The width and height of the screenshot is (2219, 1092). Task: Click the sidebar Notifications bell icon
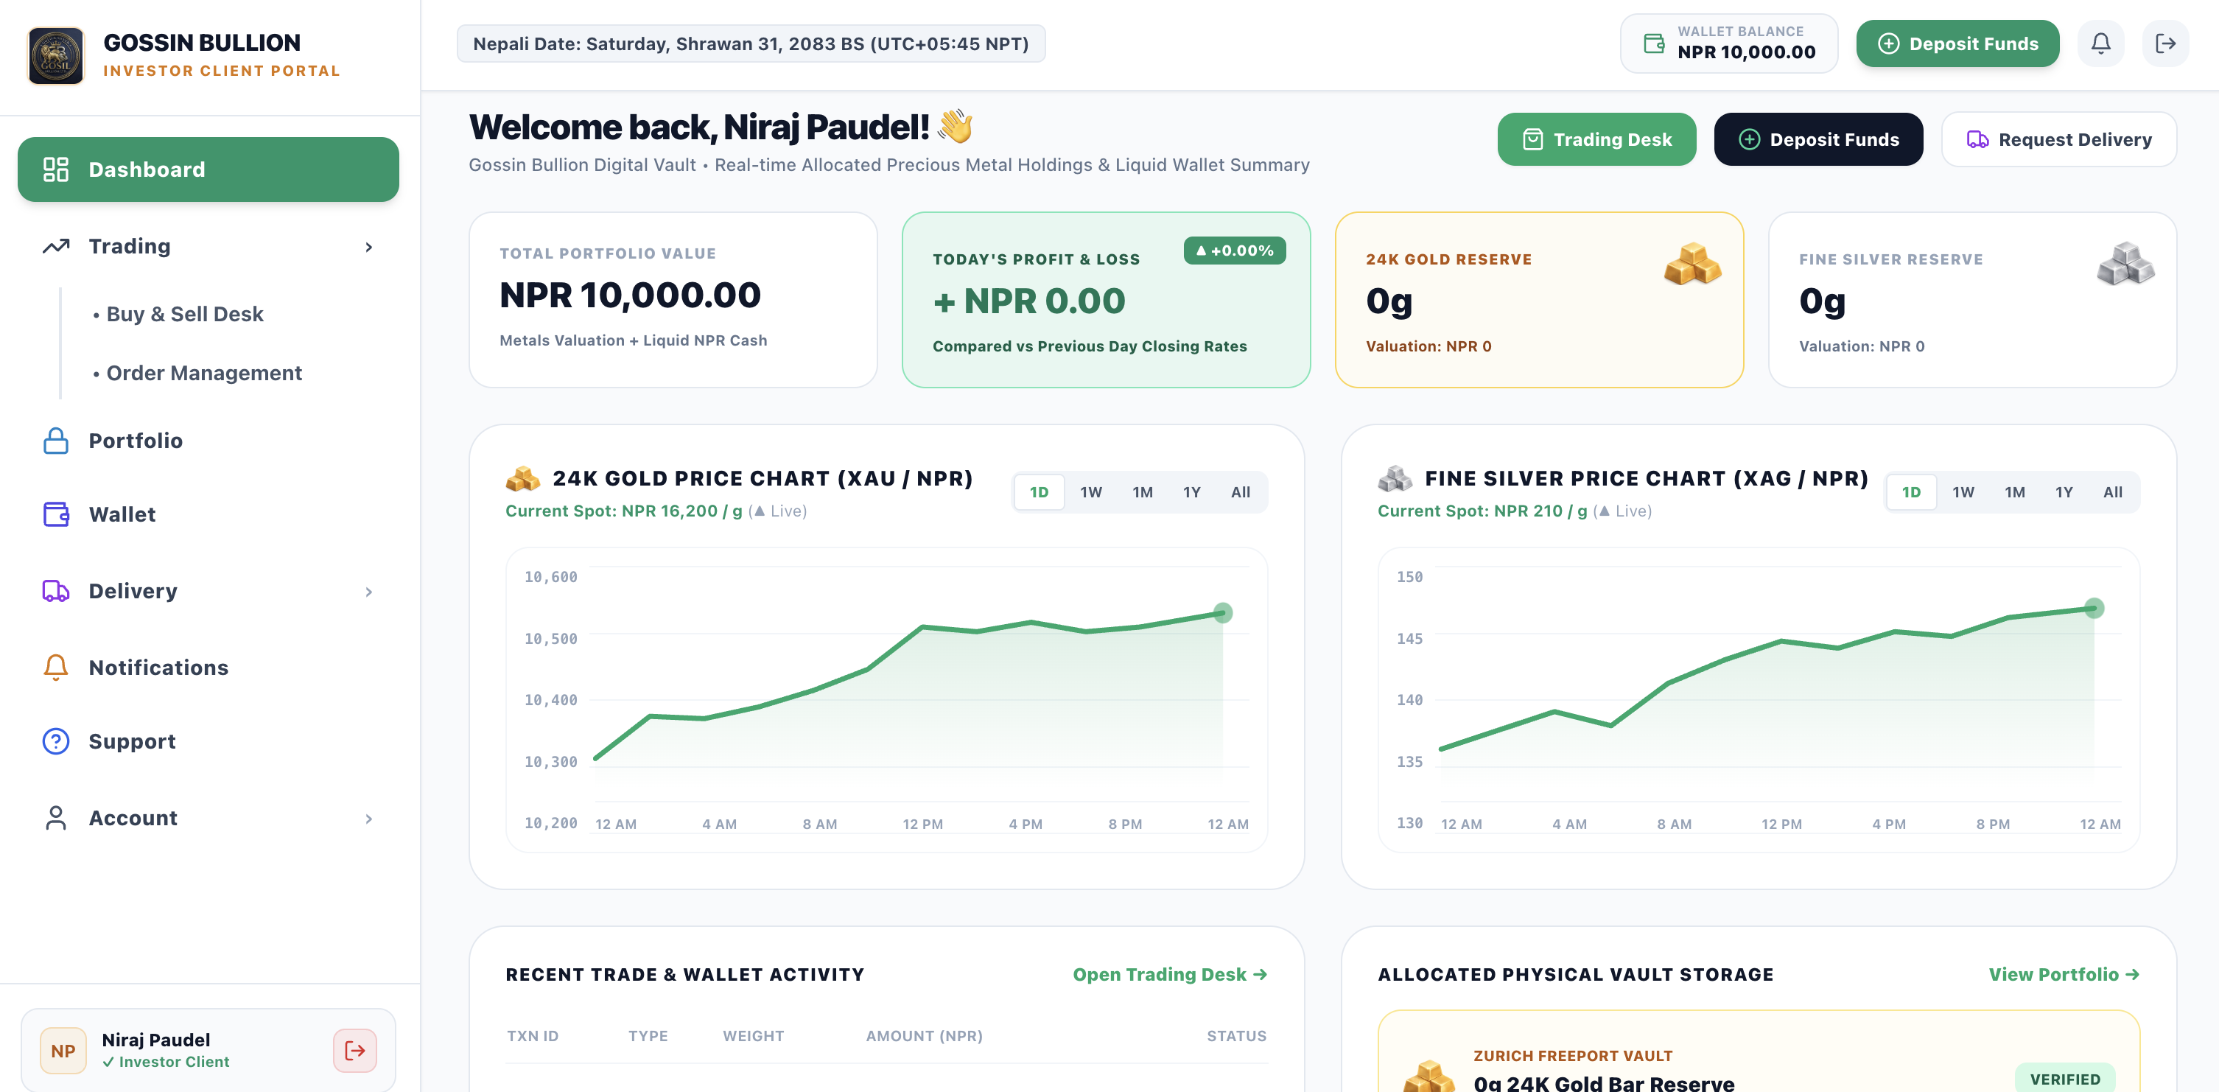pos(56,667)
